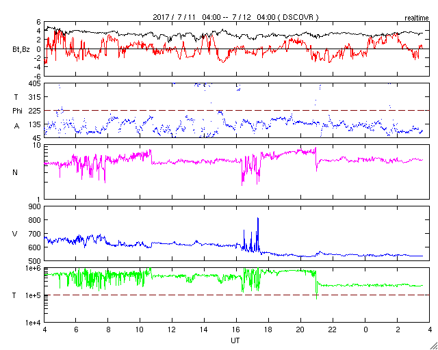Click the '900' velocity axis value
438x350 pixels.
(36, 206)
